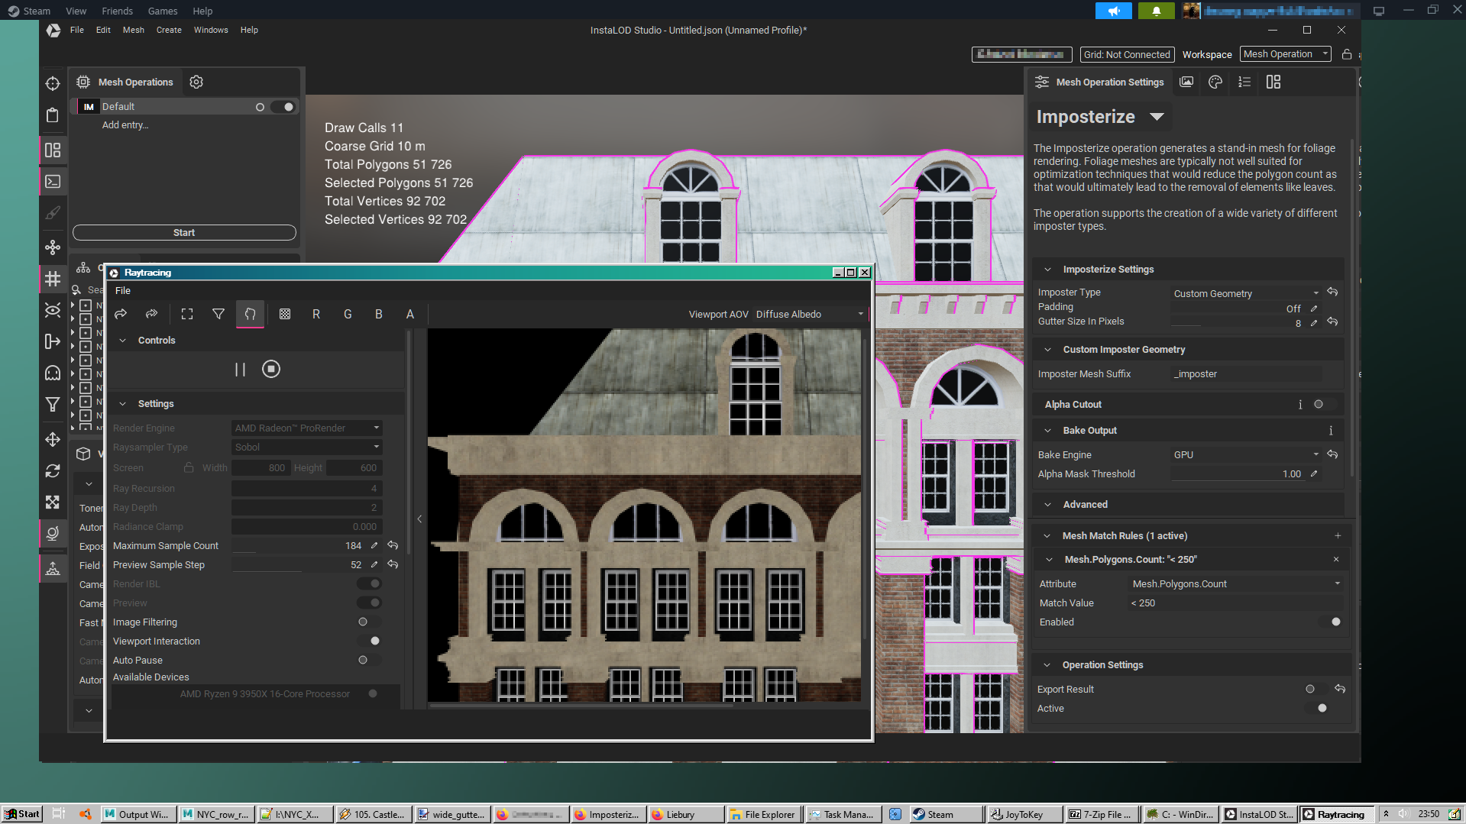1466x824 pixels.
Task: Show the red channel with the R button
Action: pos(316,314)
